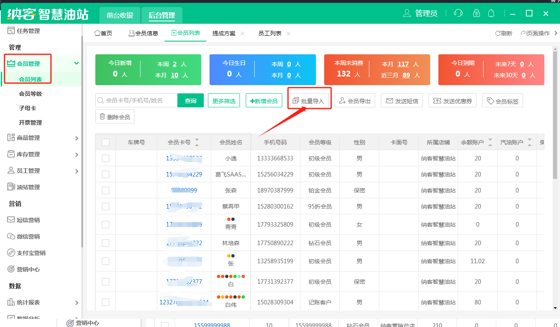The image size is (560, 327).
Task: Click the 发送短信 envelope button
Action: [x=402, y=101]
